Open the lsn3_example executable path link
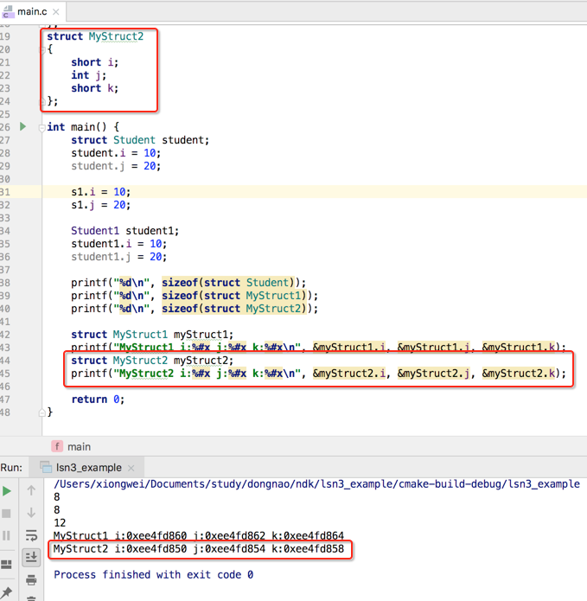 pyautogui.click(x=316, y=484)
